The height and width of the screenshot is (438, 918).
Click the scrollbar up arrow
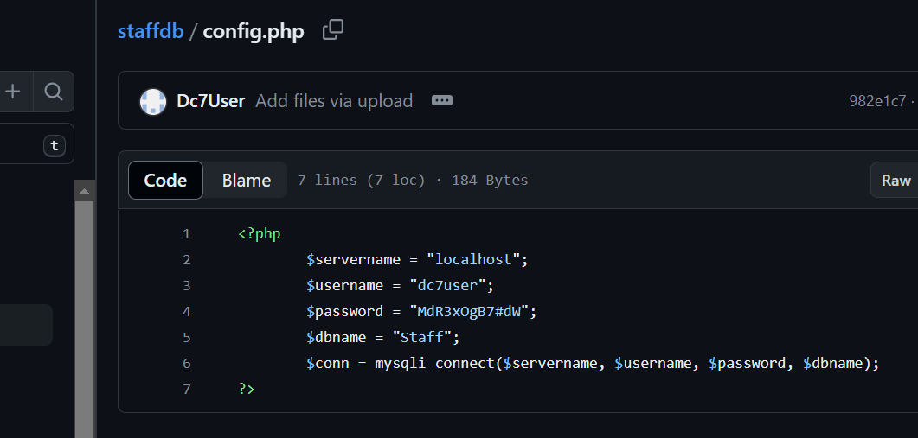pyautogui.click(x=85, y=191)
